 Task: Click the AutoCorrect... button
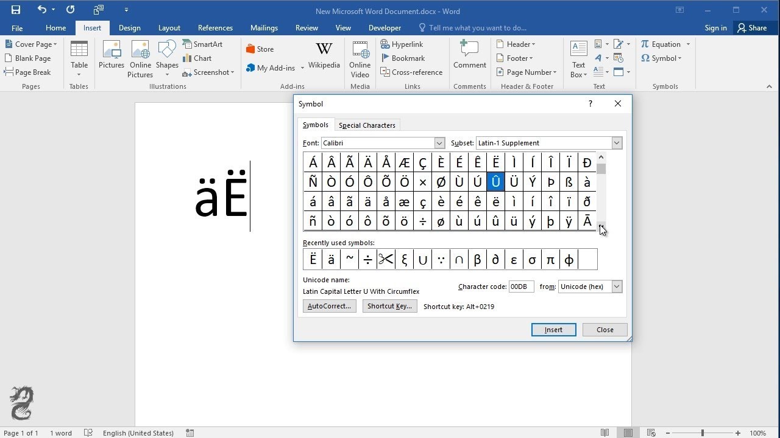coord(329,306)
